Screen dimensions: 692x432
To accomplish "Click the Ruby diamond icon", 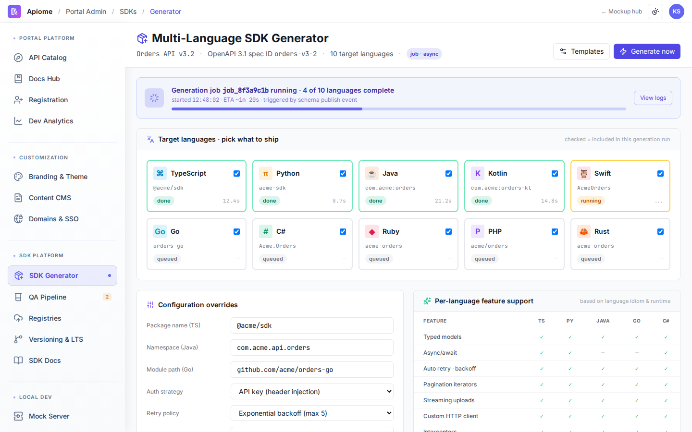I will point(372,231).
